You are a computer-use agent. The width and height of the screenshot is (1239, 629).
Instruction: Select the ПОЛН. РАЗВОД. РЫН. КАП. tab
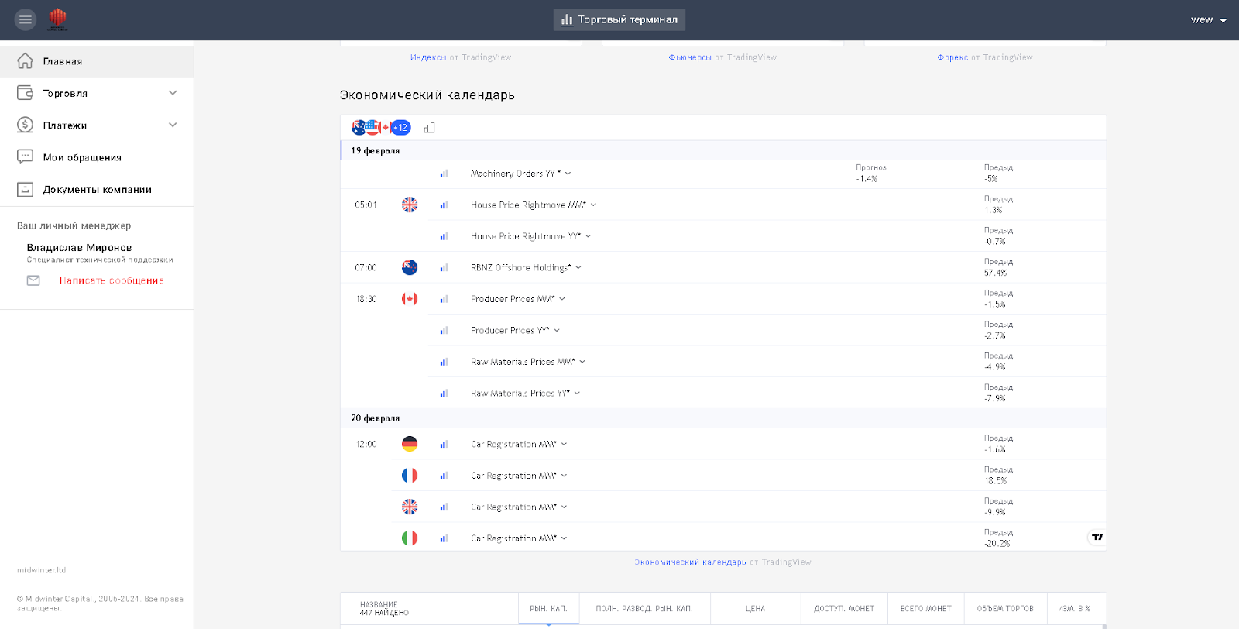point(644,609)
